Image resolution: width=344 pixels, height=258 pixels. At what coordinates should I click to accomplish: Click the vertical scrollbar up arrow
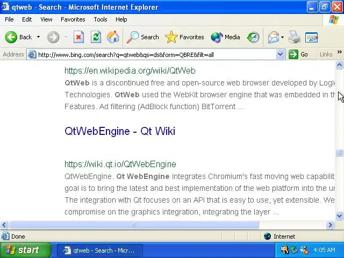tap(339, 65)
